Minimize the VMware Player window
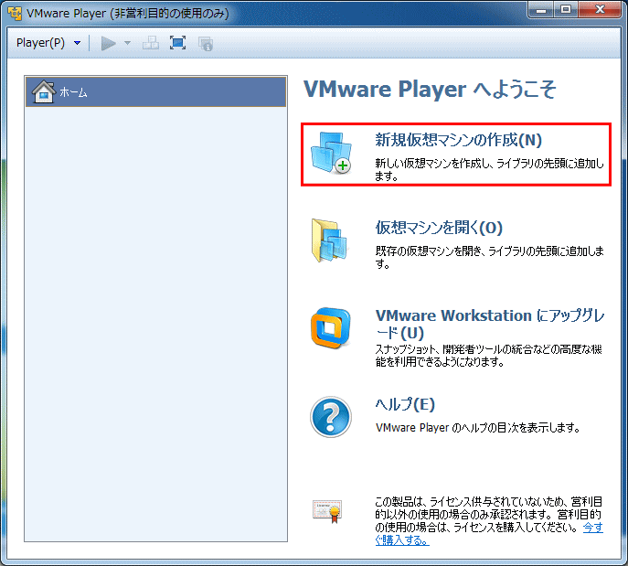The image size is (628, 566). (541, 10)
